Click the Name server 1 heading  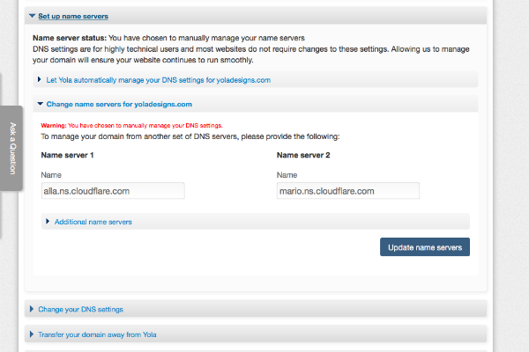(x=67, y=155)
